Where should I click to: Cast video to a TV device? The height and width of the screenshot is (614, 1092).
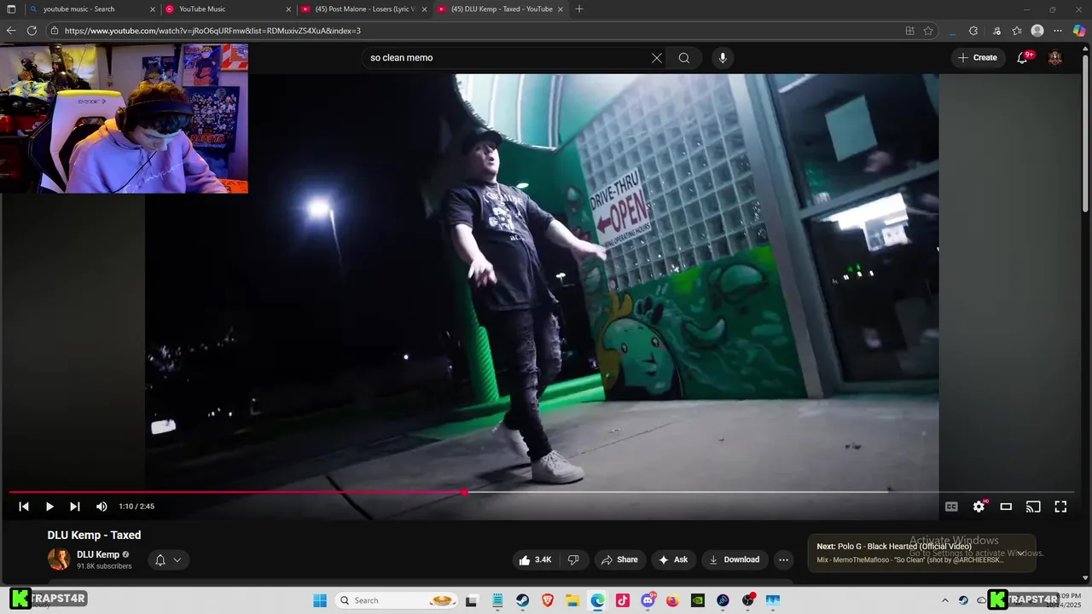point(1033,507)
